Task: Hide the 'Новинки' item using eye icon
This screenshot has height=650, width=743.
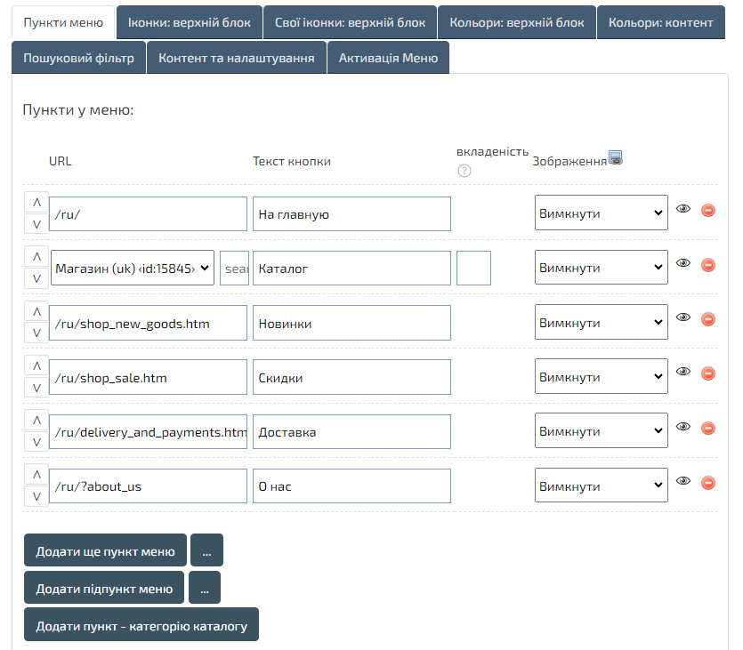Action: click(x=683, y=317)
